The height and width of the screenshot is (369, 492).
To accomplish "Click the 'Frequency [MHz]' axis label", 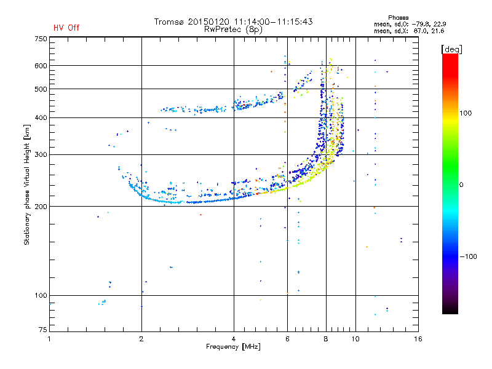I will [233, 347].
